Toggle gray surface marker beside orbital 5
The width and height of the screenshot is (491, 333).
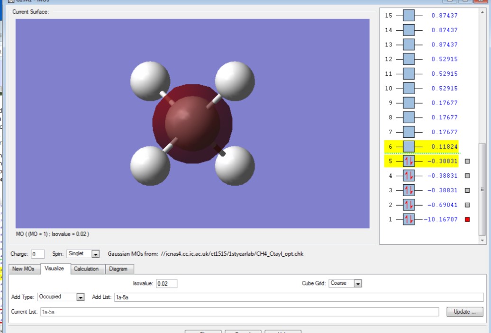click(x=467, y=162)
